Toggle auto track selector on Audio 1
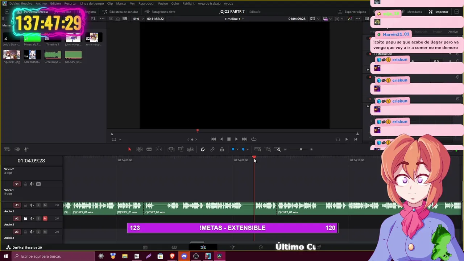Image resolution: width=464 pixels, height=261 pixels. tap(32, 205)
